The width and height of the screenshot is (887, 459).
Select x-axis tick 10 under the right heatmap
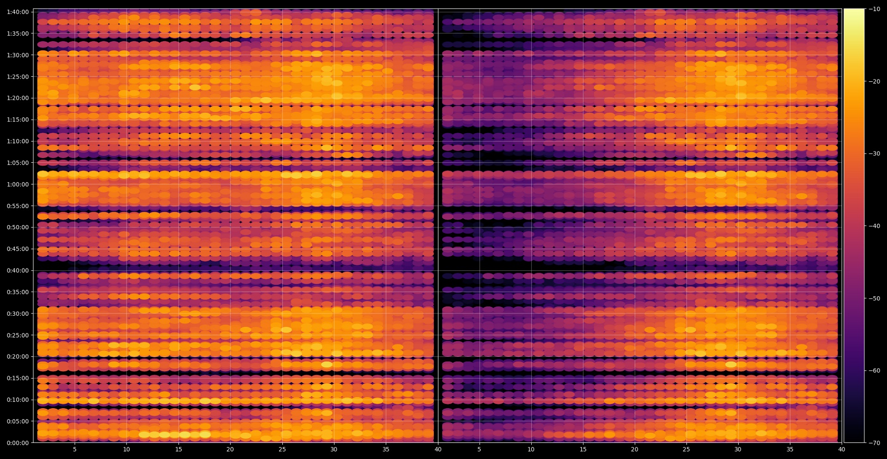[x=531, y=449]
